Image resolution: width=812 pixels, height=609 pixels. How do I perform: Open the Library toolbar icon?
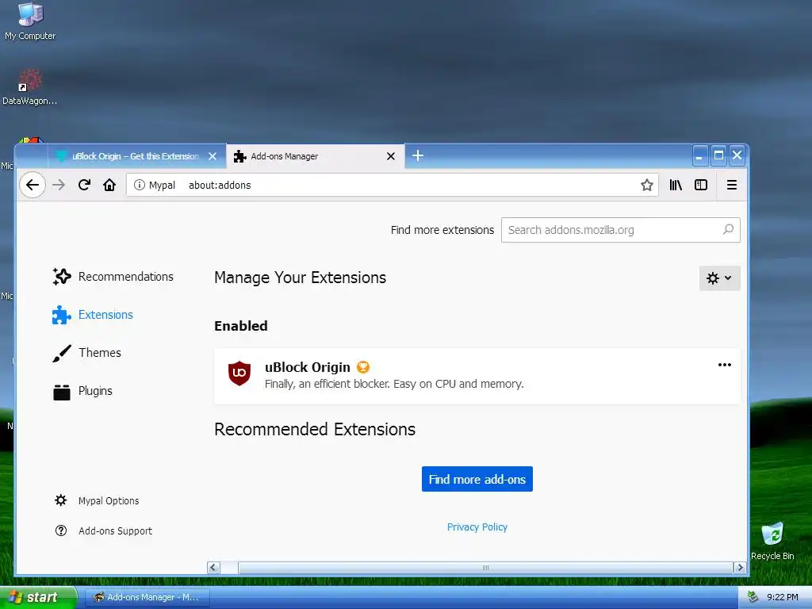click(x=676, y=185)
